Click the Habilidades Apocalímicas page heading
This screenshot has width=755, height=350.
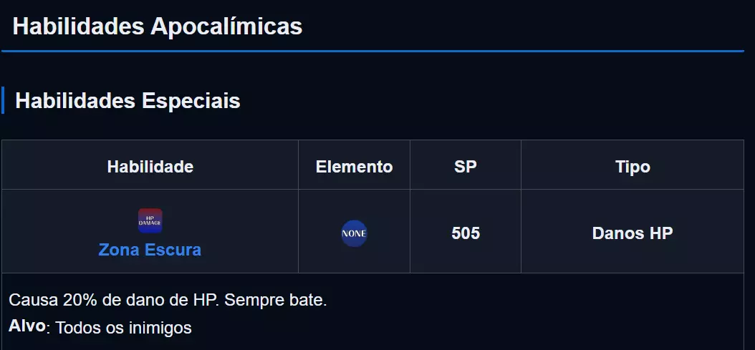click(157, 26)
